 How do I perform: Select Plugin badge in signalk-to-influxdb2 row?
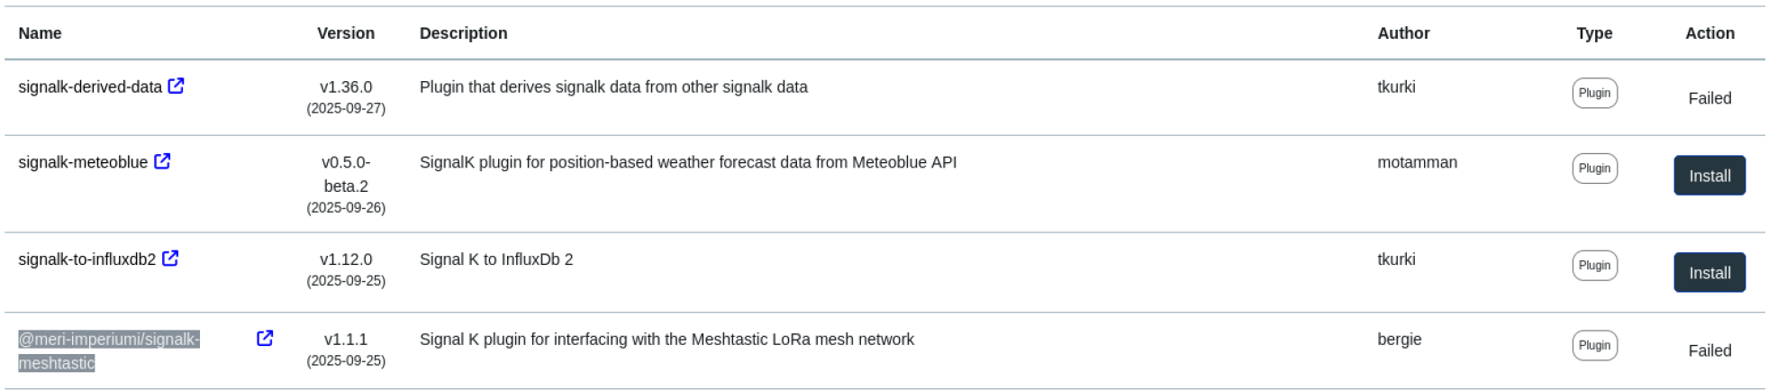click(1594, 266)
